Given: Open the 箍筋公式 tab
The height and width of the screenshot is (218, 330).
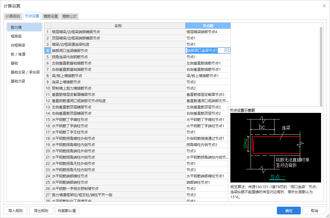Looking at the screenshot, I should (70, 16).
